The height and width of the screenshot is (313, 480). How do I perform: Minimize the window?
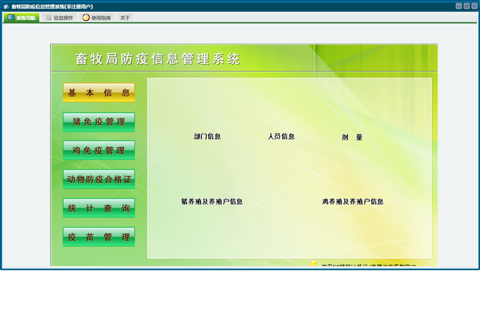(x=459, y=6)
